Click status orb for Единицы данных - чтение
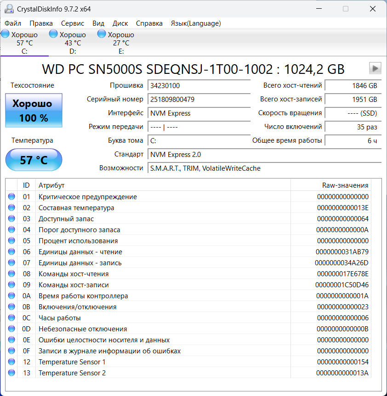Image resolution: width=387 pixels, height=396 pixels. [11, 251]
